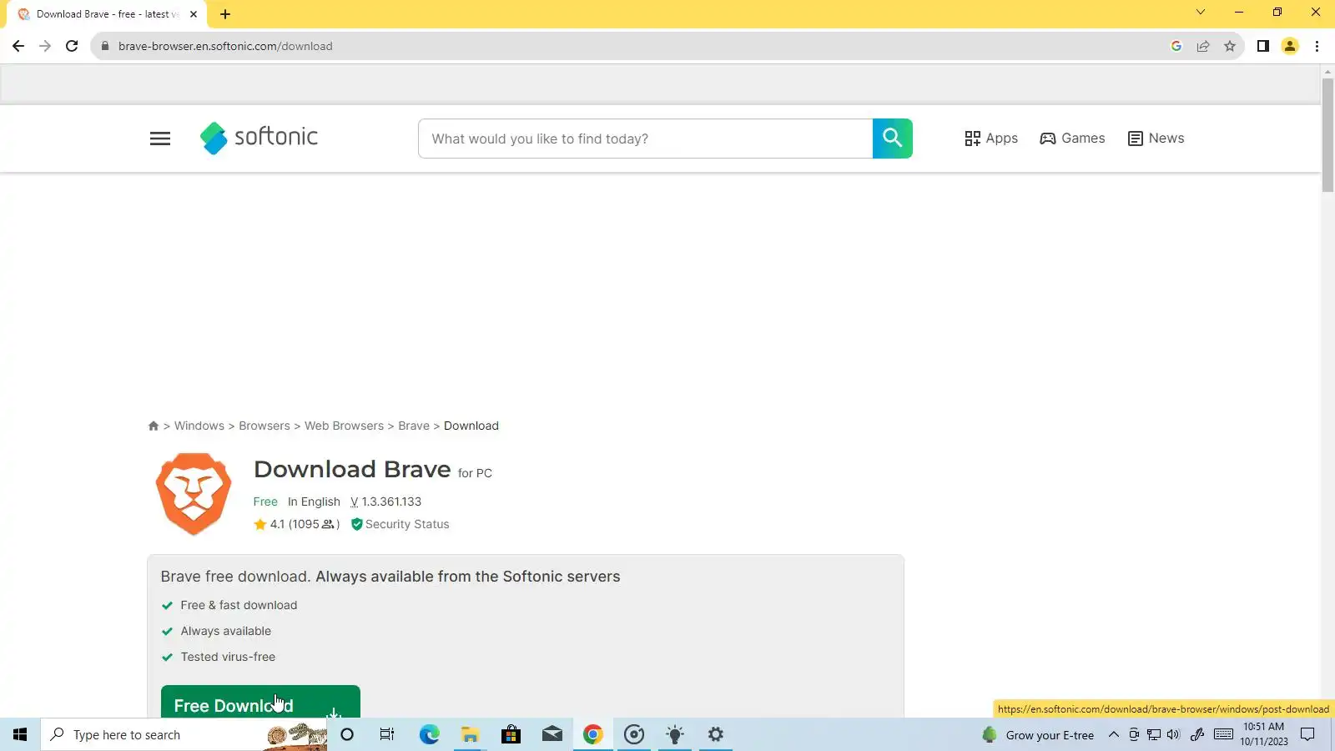View site information via lock icon
This screenshot has height=751, width=1335.
tap(104, 46)
